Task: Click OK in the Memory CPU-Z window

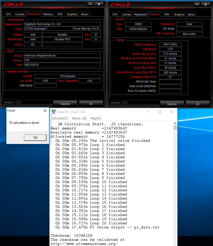Action: point(198,104)
